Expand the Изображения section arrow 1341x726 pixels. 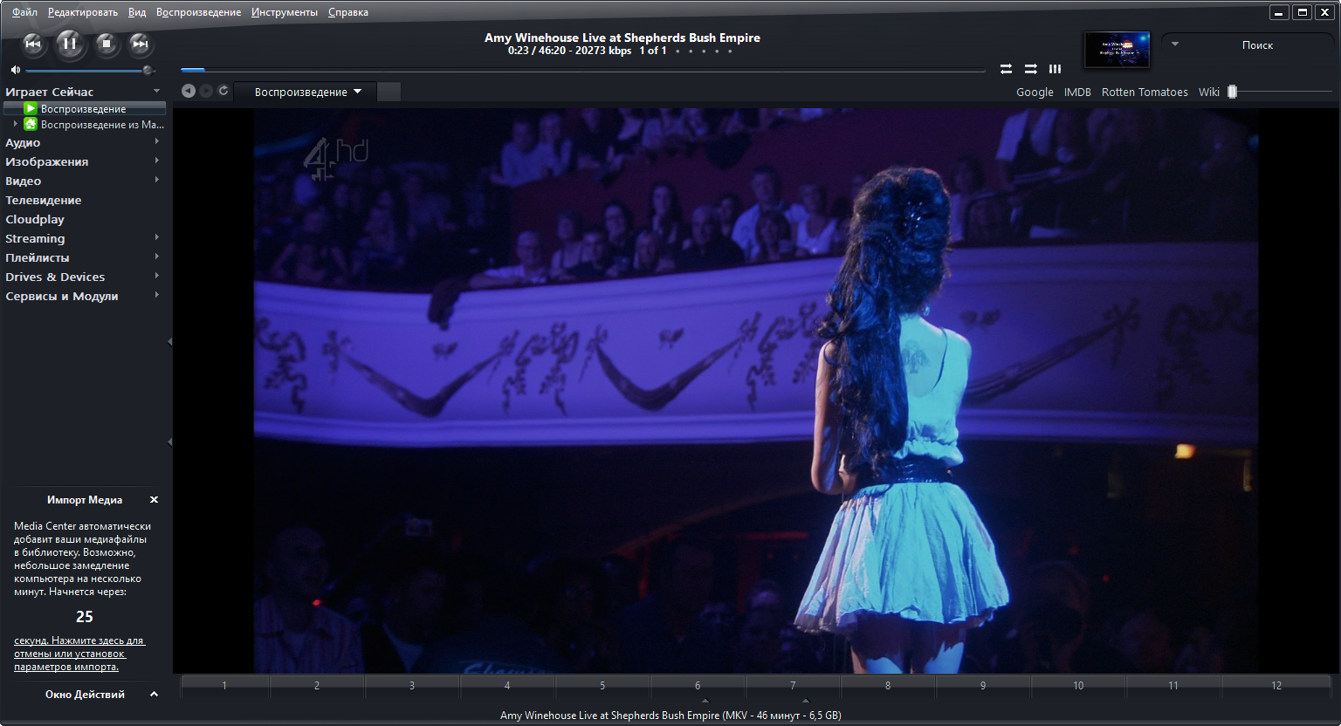(x=157, y=161)
